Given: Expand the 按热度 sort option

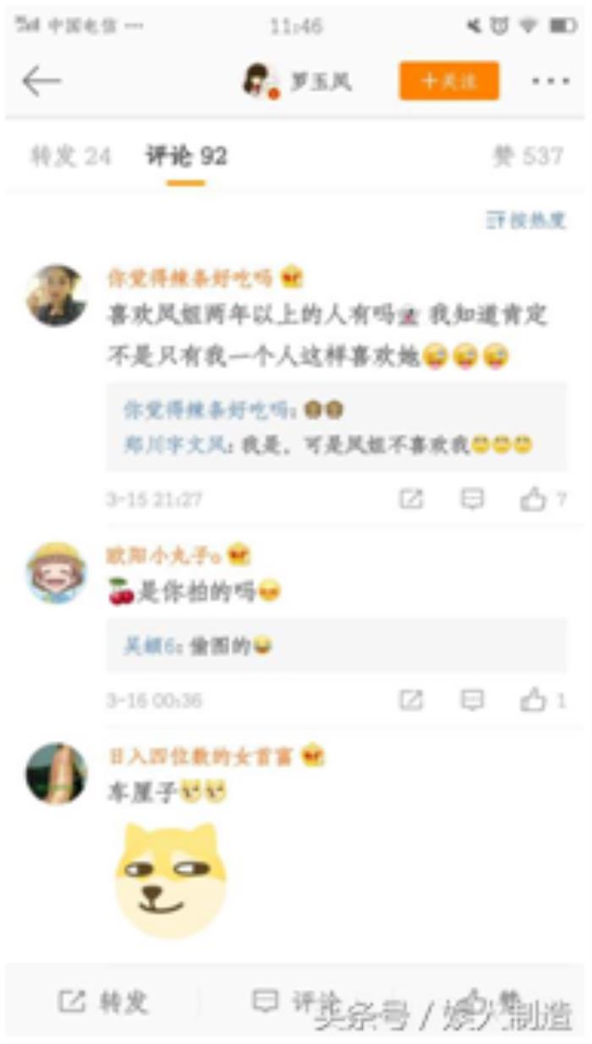Looking at the screenshot, I should [525, 221].
